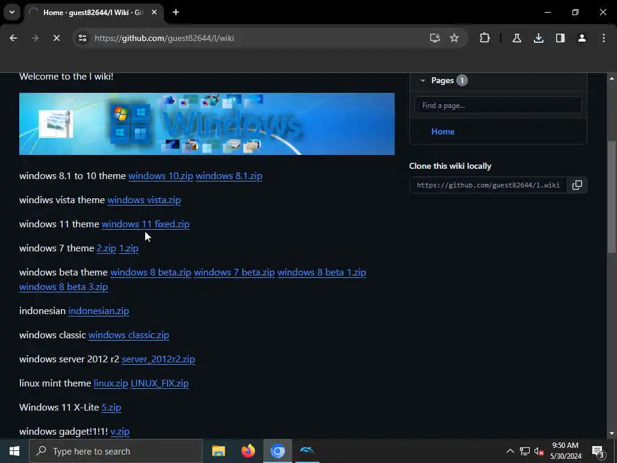Download windows 8 beta 3.zip
The height and width of the screenshot is (463, 617).
(x=64, y=287)
